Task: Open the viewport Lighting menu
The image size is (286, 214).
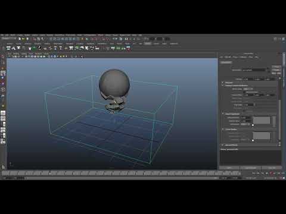Action: tap(24, 53)
